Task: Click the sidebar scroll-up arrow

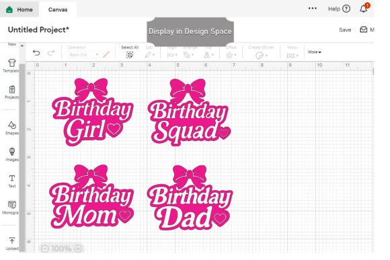Action: click(x=22, y=46)
